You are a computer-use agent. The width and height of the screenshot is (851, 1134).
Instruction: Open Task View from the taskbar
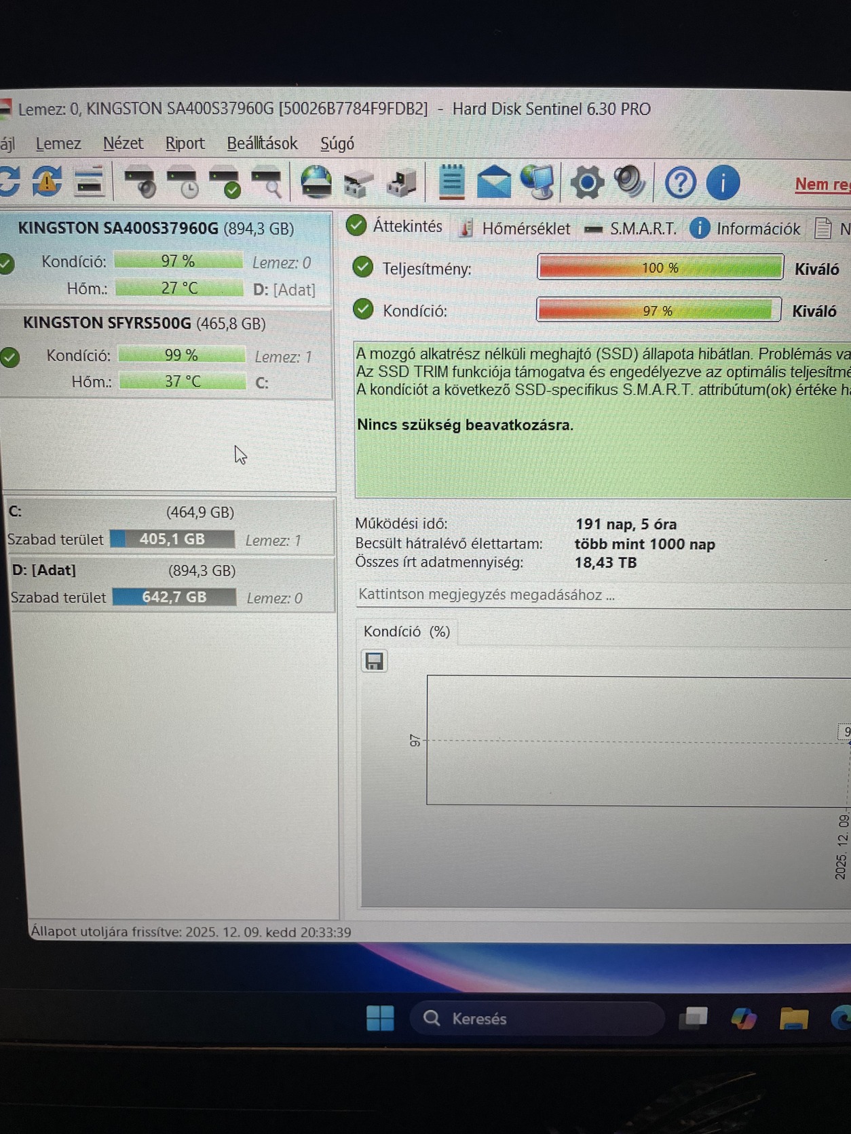click(694, 1018)
